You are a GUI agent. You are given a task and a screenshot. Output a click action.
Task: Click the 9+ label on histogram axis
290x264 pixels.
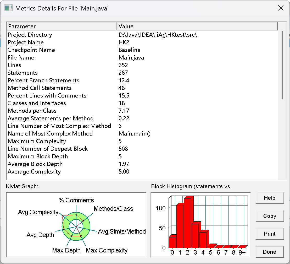coord(242,252)
